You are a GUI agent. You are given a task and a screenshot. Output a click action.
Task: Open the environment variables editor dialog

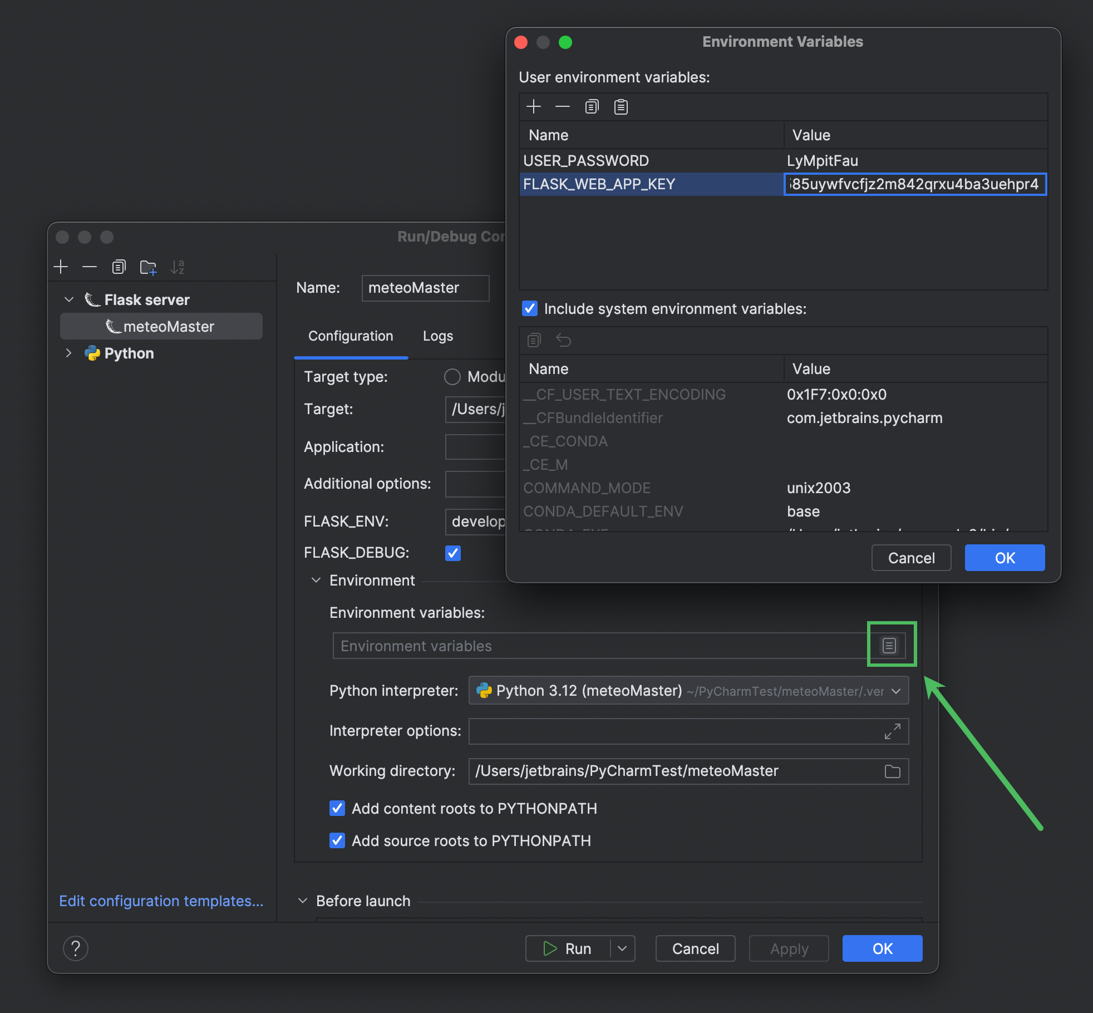point(889,645)
